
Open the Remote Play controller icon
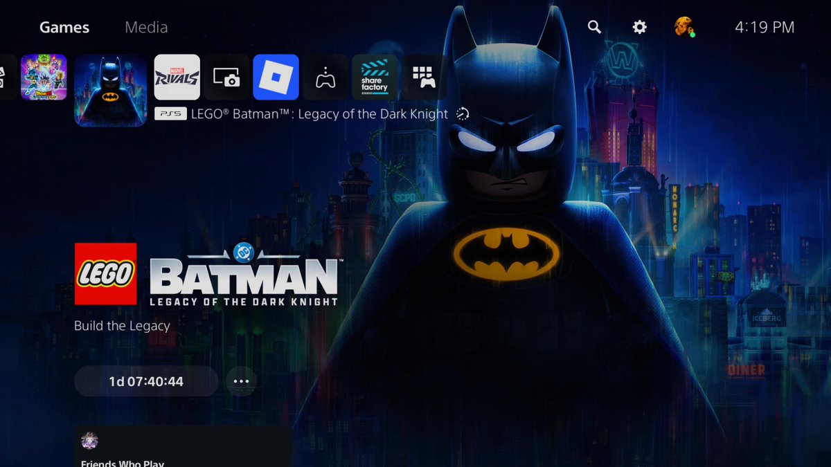(x=325, y=77)
